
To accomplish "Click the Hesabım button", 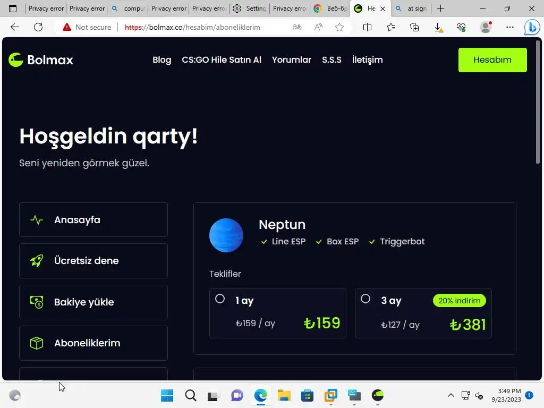I will (492, 59).
